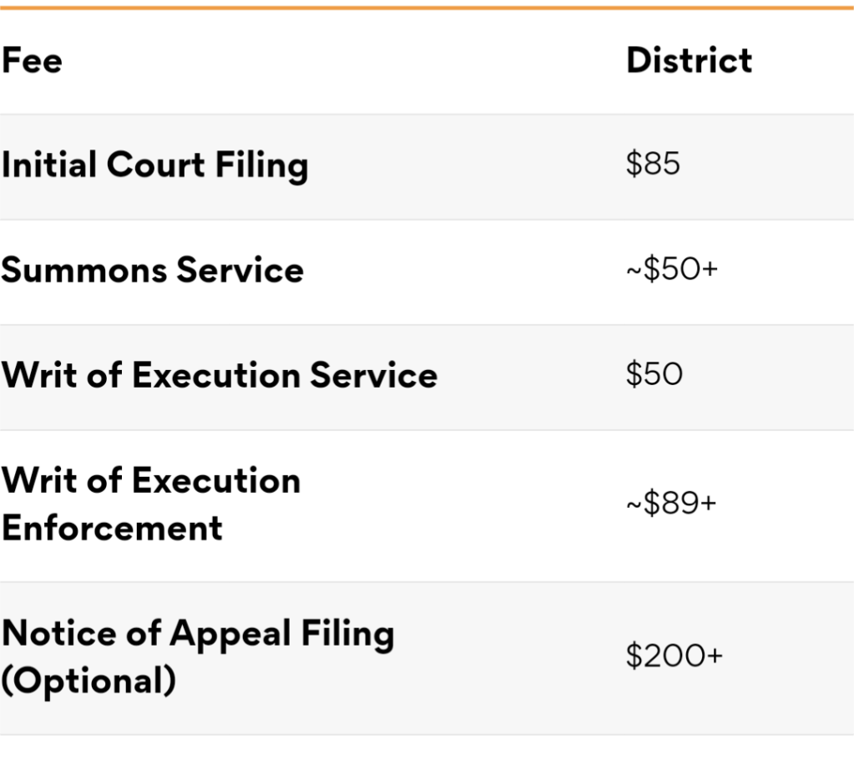This screenshot has width=854, height=766.
Task: Click the $50 writ service amount
Action: 654,373
